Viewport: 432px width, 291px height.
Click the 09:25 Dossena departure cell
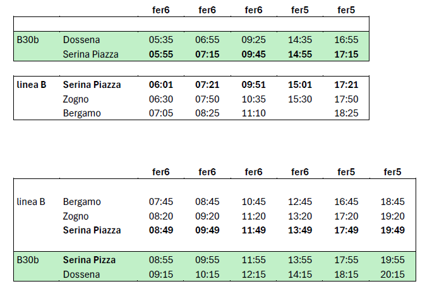[x=253, y=40]
